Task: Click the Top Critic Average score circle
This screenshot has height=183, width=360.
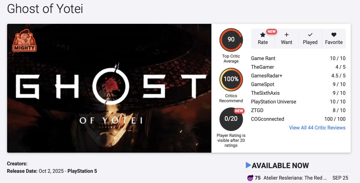Action: point(231,40)
